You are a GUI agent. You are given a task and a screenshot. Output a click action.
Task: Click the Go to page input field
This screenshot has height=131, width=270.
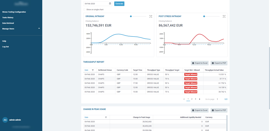click(x=219, y=99)
